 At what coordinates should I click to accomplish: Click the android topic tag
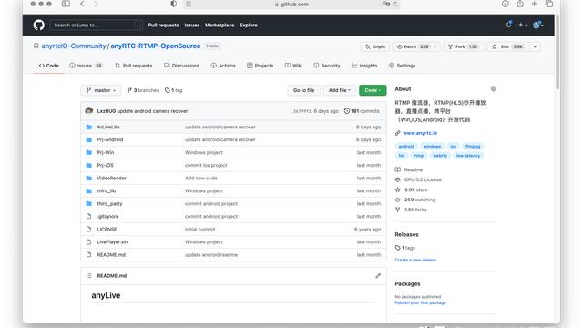click(x=406, y=146)
